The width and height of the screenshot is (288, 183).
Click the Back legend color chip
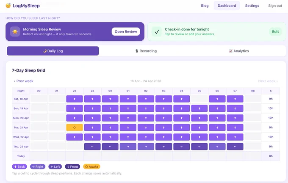pos(19,166)
